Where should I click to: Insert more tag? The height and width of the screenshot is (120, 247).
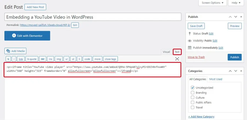pos(97,59)
